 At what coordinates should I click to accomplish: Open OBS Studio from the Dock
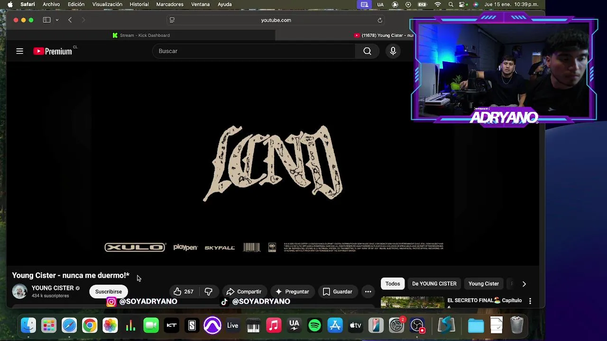pyautogui.click(x=417, y=325)
